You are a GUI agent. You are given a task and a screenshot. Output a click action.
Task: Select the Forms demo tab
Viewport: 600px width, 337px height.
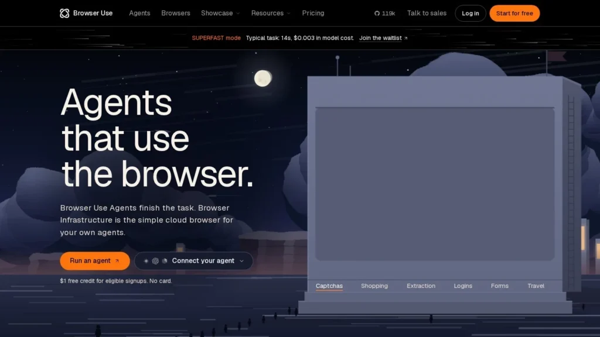(500, 286)
